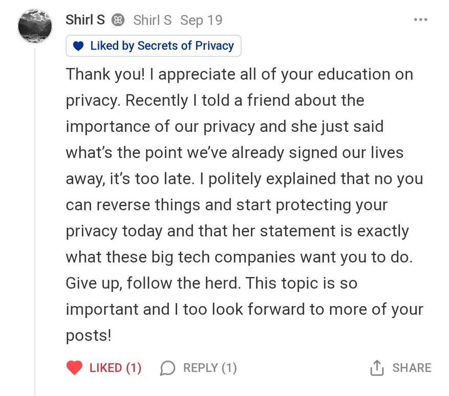
Task: Open Shirl S's avatar picture
Action: [x=35, y=25]
